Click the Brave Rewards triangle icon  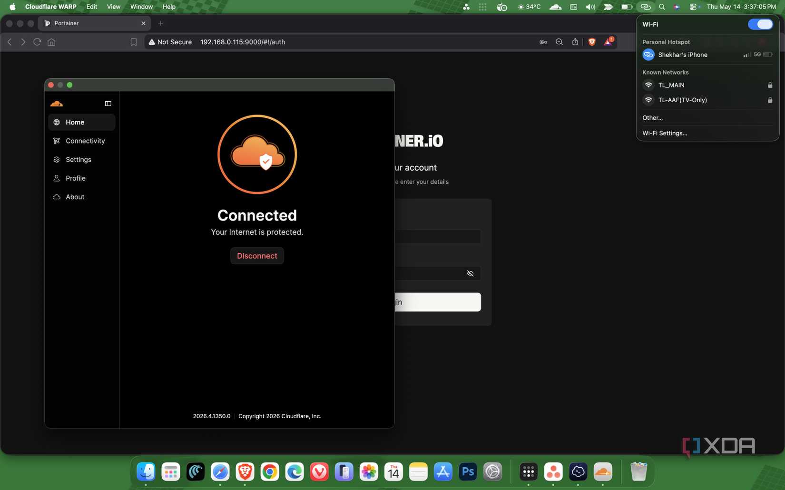(x=608, y=42)
